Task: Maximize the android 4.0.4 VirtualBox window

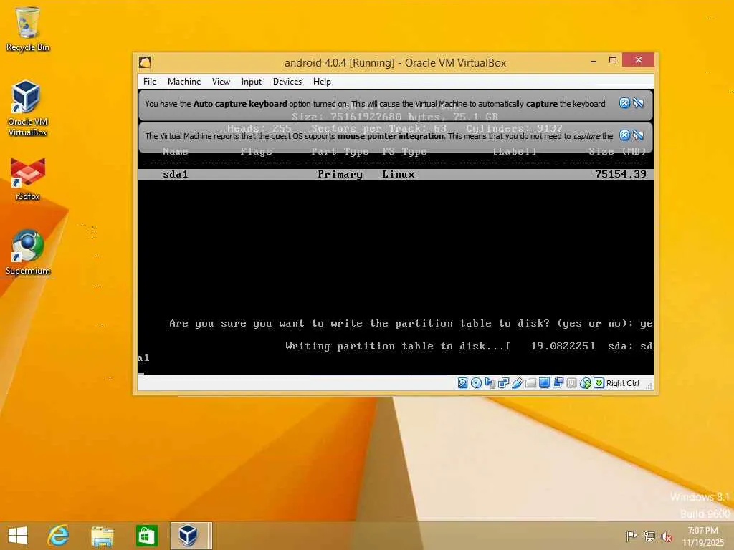Action: click(x=612, y=60)
